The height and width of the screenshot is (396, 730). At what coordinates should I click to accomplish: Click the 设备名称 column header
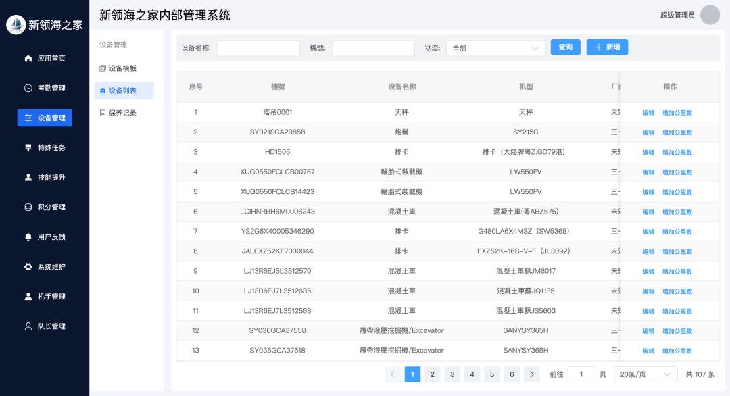tap(401, 86)
